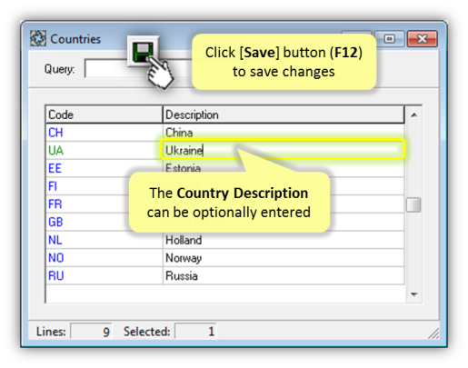Image resolution: width=468 pixels, height=368 pixels.
Task: Click the green floppy Save button
Action: 144,51
